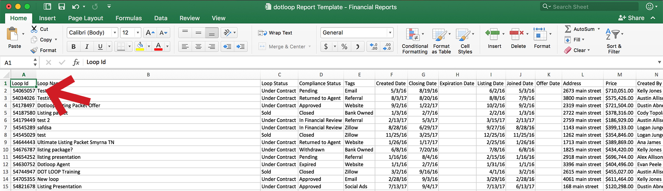This screenshot has height=191, width=663.
Task: Center text horizontally
Action: (x=198, y=46)
